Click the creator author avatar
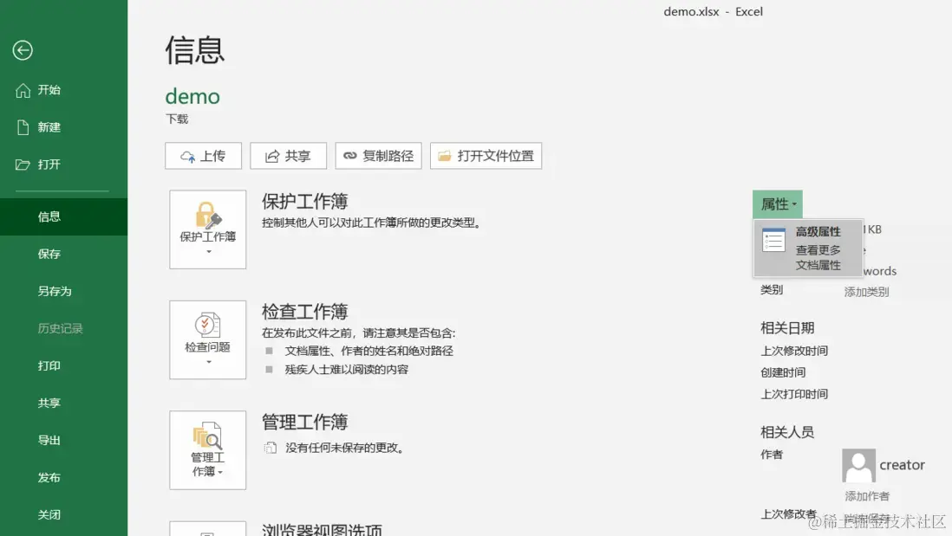Screen dimensions: 952x536 click(858, 466)
